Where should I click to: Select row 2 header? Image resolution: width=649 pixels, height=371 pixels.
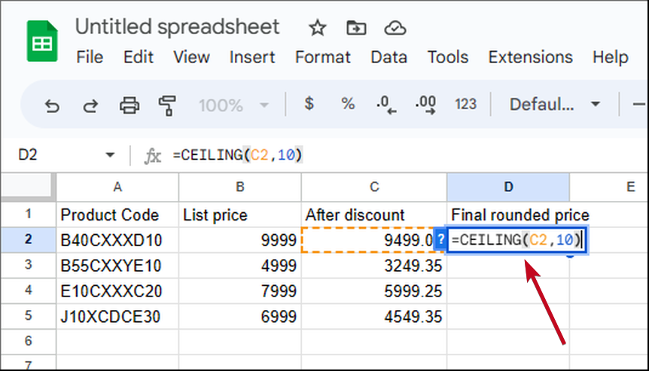[x=28, y=239]
